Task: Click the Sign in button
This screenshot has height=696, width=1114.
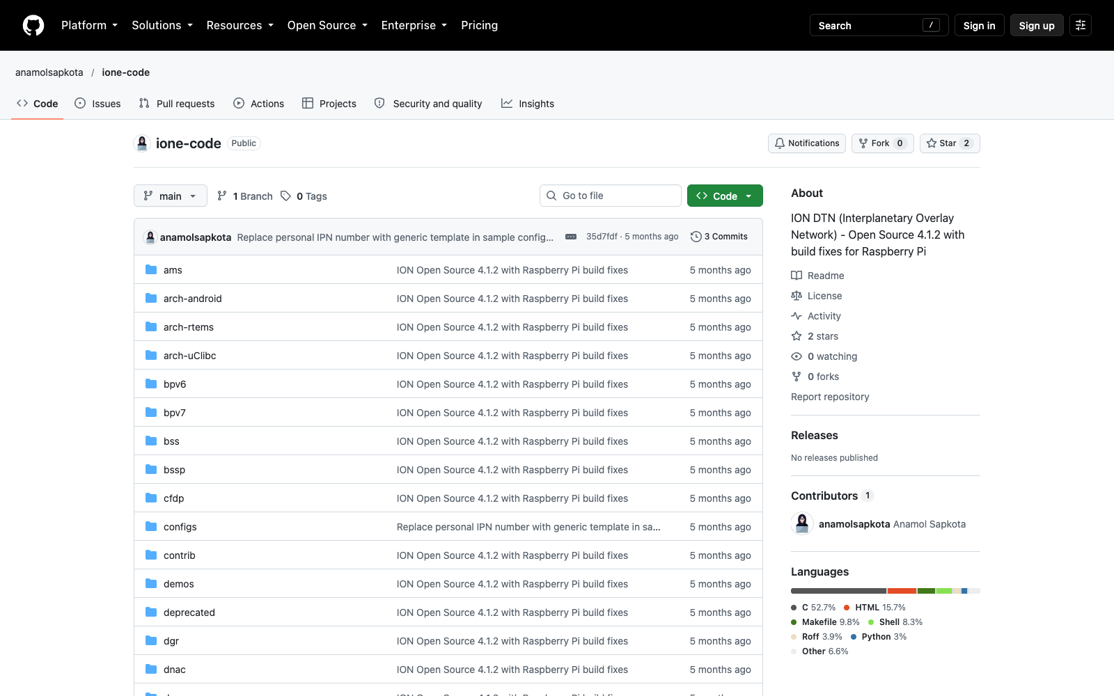Action: point(979,25)
